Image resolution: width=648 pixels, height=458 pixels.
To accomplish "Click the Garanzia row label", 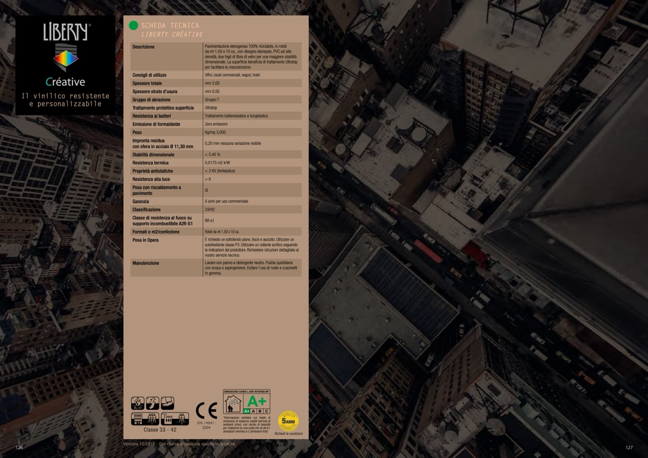I will click(141, 202).
